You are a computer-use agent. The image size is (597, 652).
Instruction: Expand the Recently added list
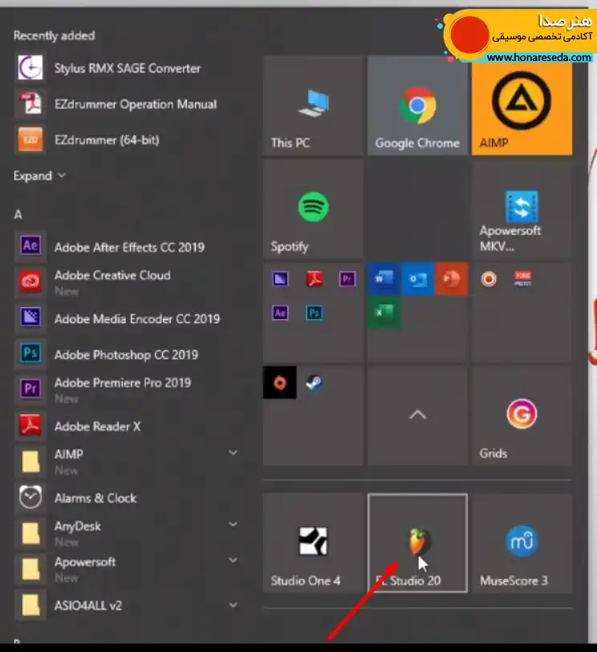(x=39, y=176)
